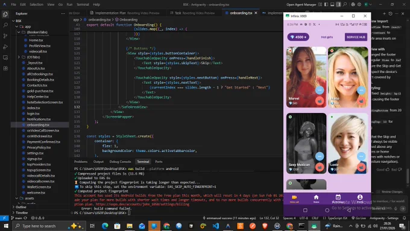Image resolution: width=410 pixels, height=231 pixels.
Task: Open the agent chat history icon
Action: (x=390, y=13)
